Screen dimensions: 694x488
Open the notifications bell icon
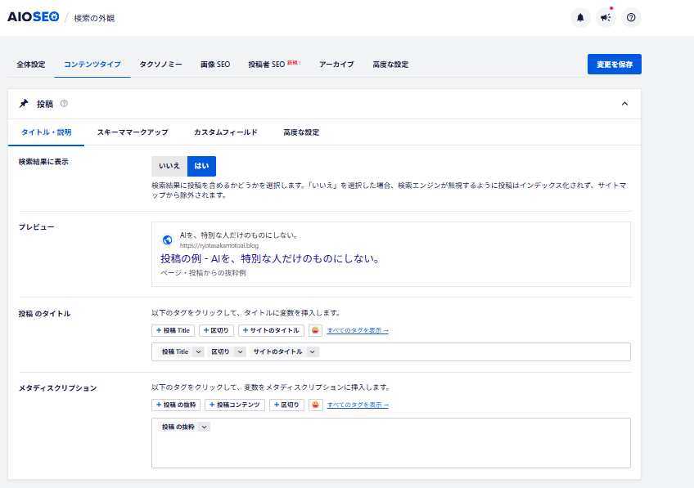click(580, 18)
